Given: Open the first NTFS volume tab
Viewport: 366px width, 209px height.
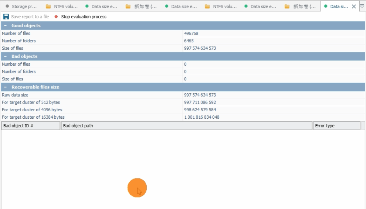Looking at the screenshot, I should click(62, 6).
